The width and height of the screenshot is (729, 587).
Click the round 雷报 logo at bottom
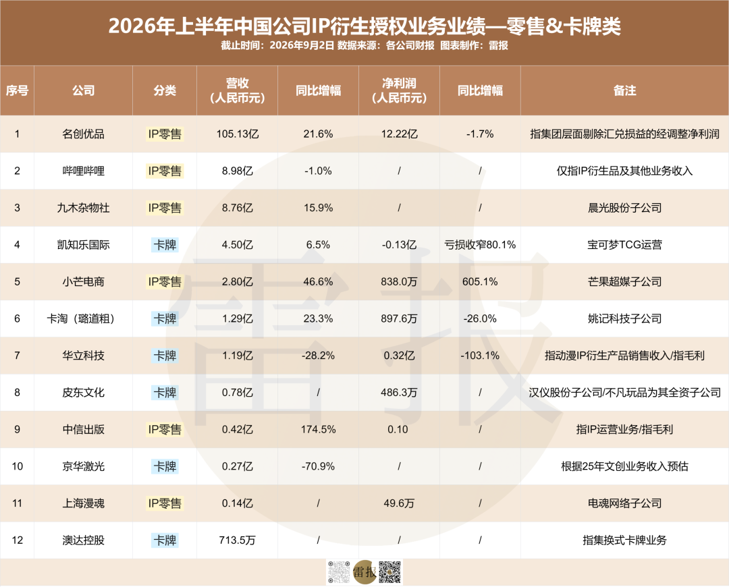(364, 572)
